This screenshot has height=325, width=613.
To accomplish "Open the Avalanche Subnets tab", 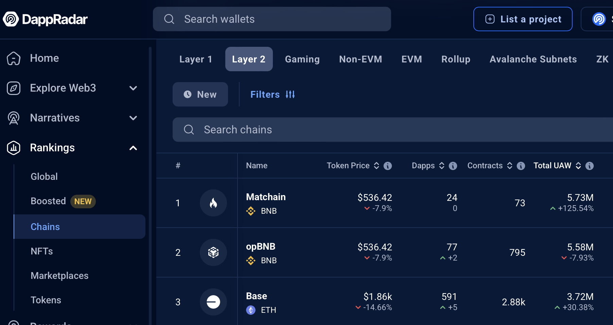I will [x=533, y=59].
